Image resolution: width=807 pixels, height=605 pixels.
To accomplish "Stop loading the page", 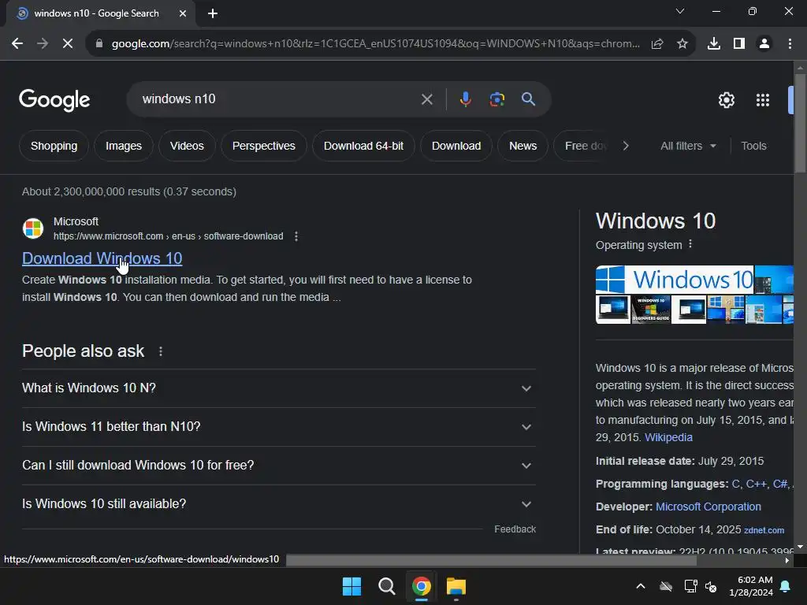I will pyautogui.click(x=68, y=44).
